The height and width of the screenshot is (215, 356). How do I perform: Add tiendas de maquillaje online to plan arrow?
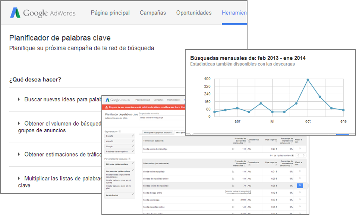300,178
